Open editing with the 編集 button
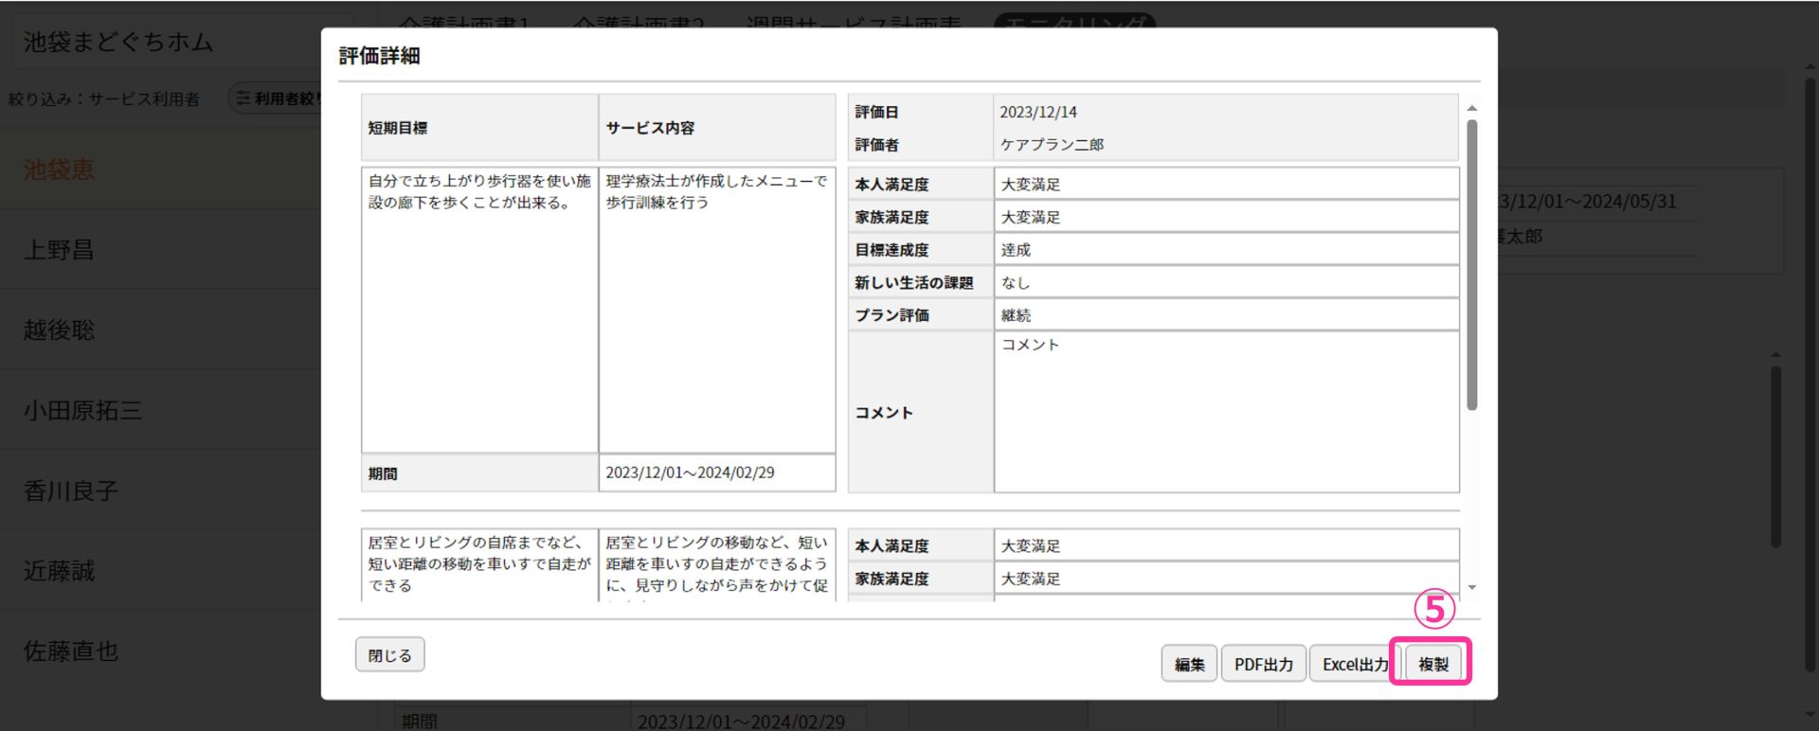Viewport: 1819px width, 731px height. pyautogui.click(x=1188, y=664)
